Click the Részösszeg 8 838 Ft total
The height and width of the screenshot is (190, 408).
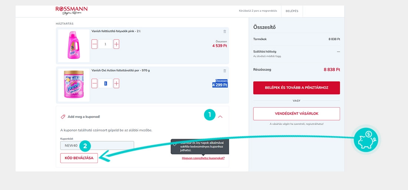[x=332, y=69]
